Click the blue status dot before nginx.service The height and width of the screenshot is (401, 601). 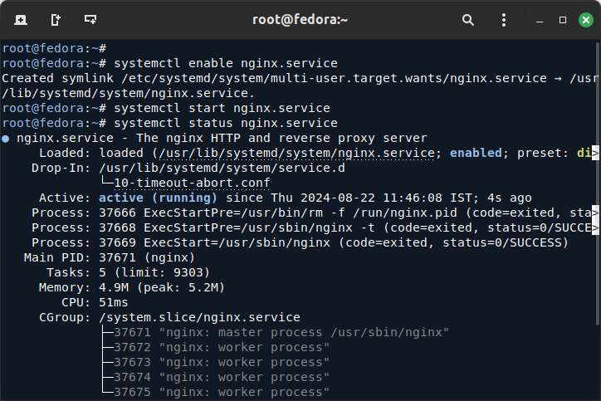point(5,139)
